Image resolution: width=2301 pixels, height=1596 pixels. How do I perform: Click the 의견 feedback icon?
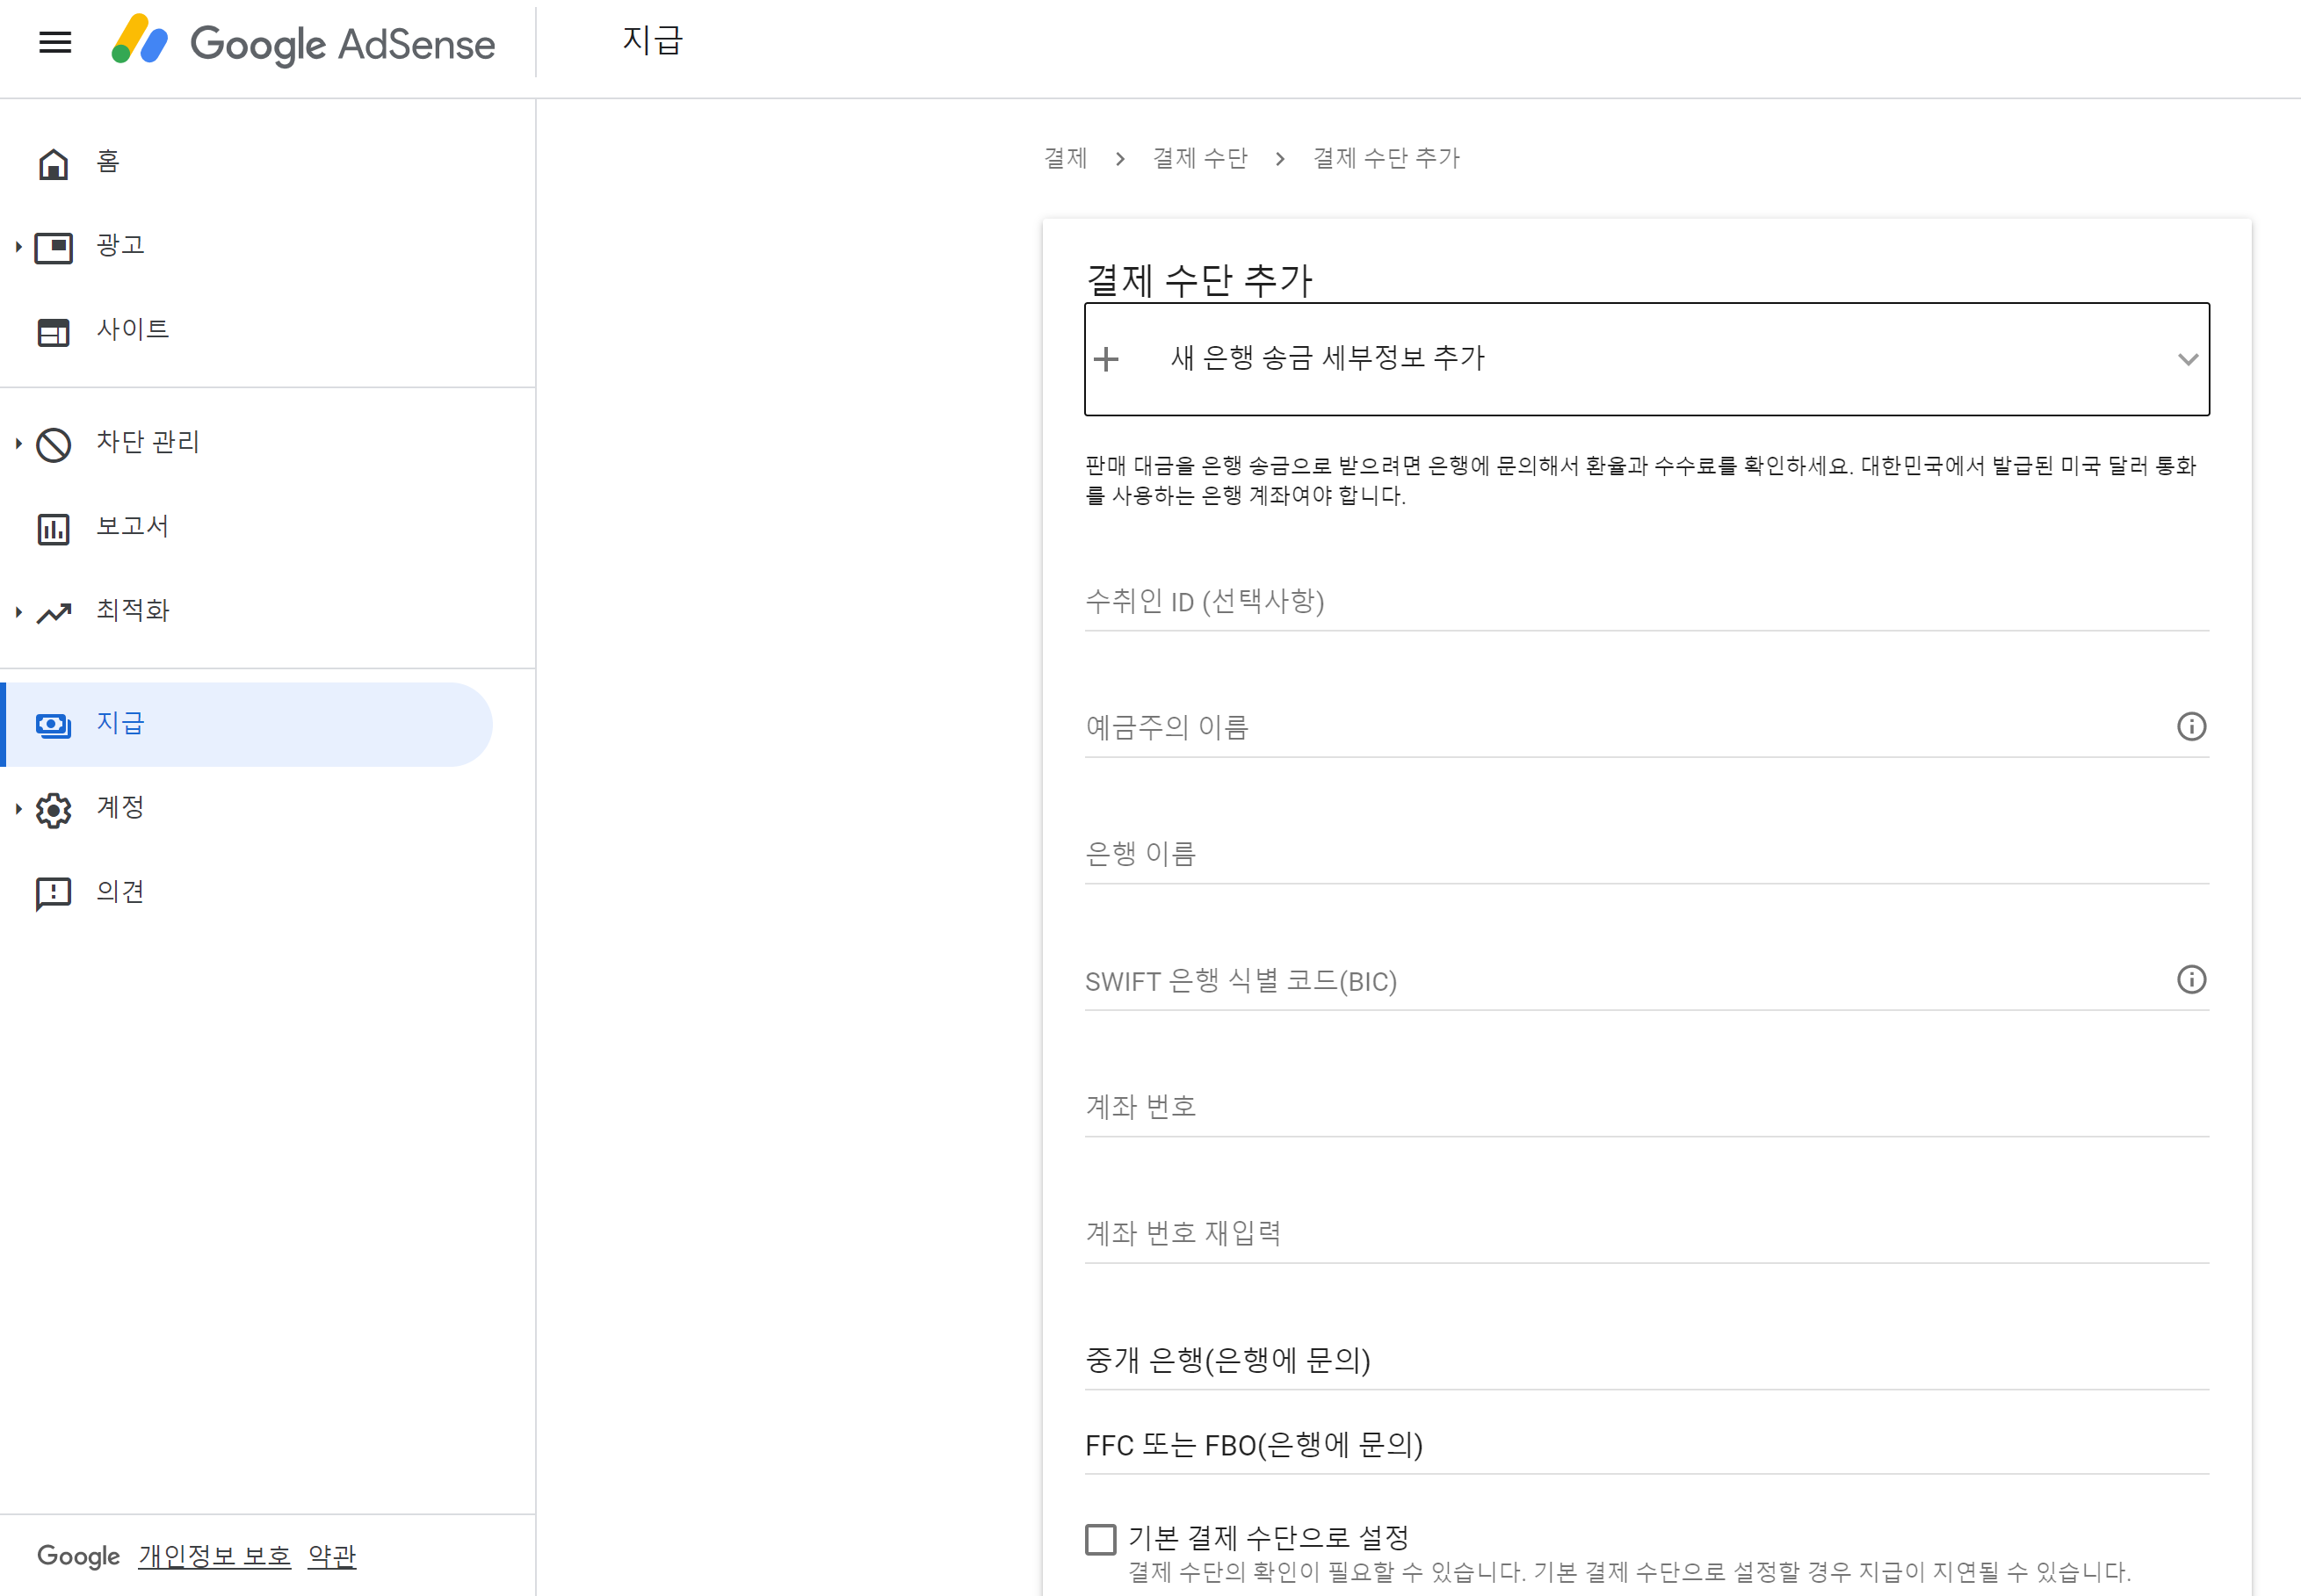click(53, 893)
